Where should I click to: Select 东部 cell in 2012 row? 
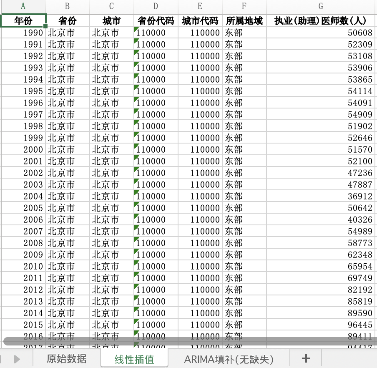click(x=244, y=290)
